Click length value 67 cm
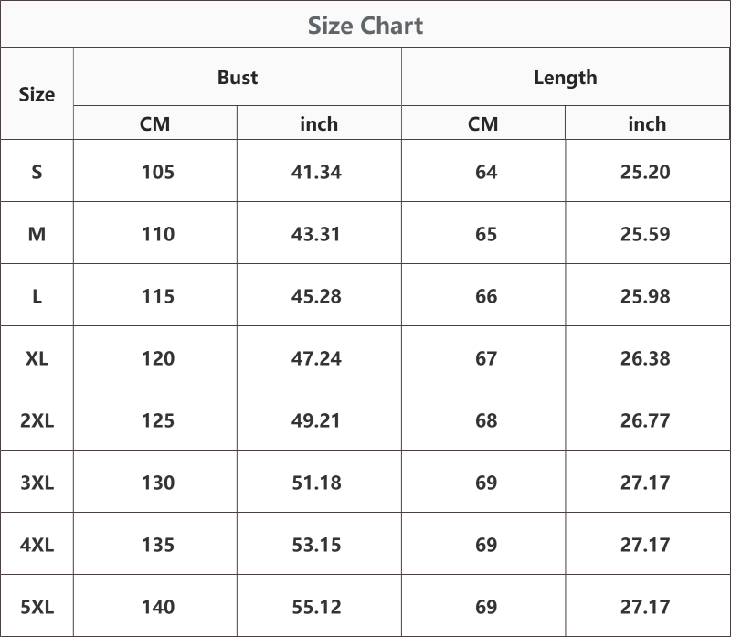The image size is (731, 637). point(486,358)
